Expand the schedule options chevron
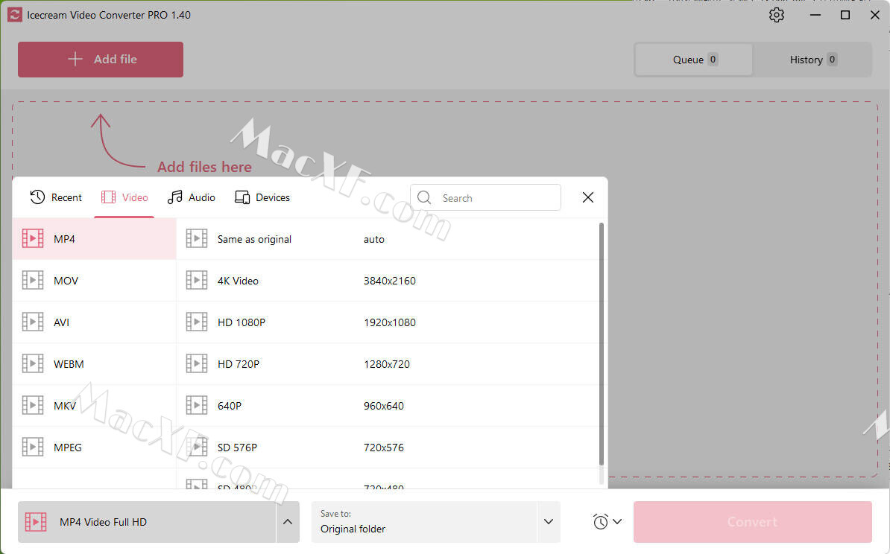Viewport: 890px width, 554px height. pos(617,522)
